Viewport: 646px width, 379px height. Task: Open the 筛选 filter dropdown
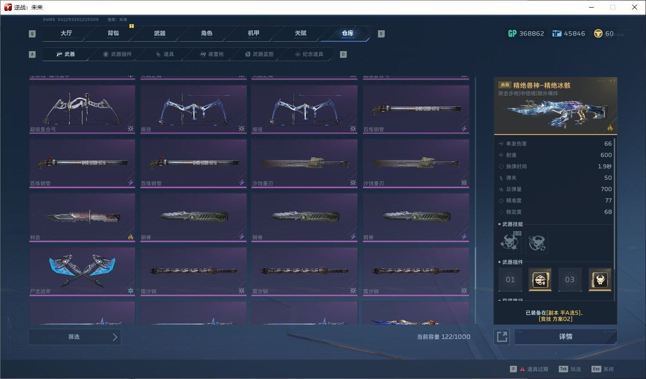pyautogui.click(x=74, y=337)
